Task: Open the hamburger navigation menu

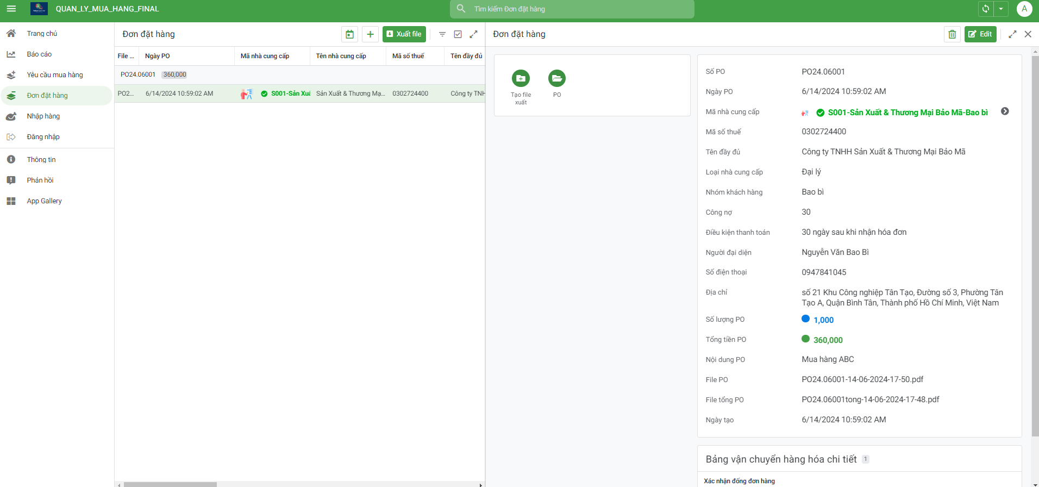Action: pyautogui.click(x=11, y=9)
